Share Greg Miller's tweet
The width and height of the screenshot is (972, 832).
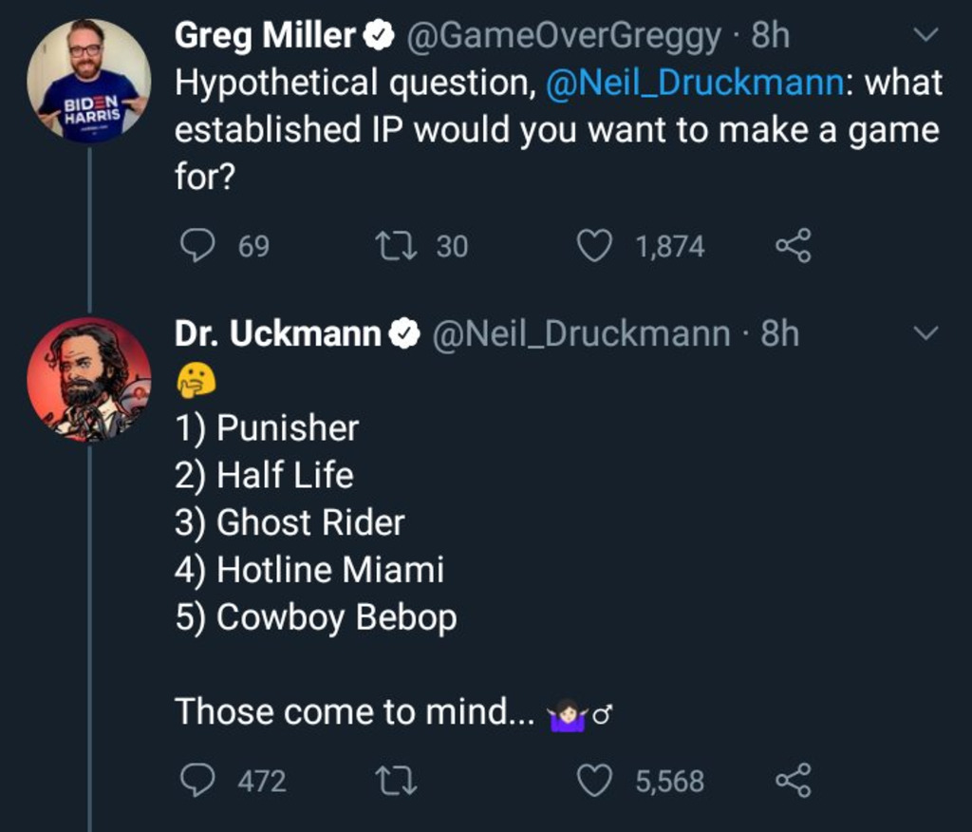click(x=794, y=246)
